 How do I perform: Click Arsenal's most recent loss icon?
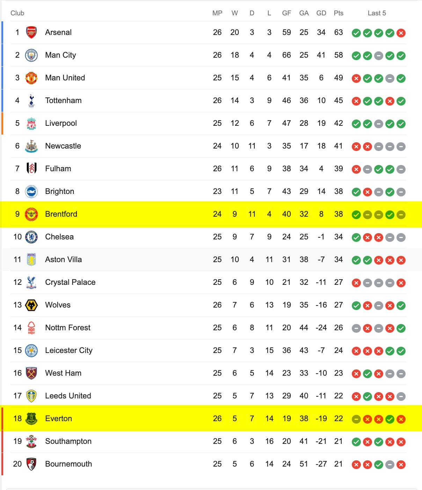401,33
